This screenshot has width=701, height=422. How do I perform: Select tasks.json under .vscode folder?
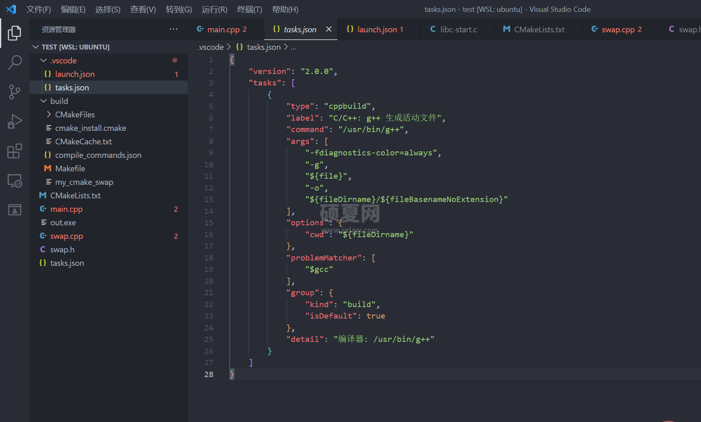tap(109, 88)
